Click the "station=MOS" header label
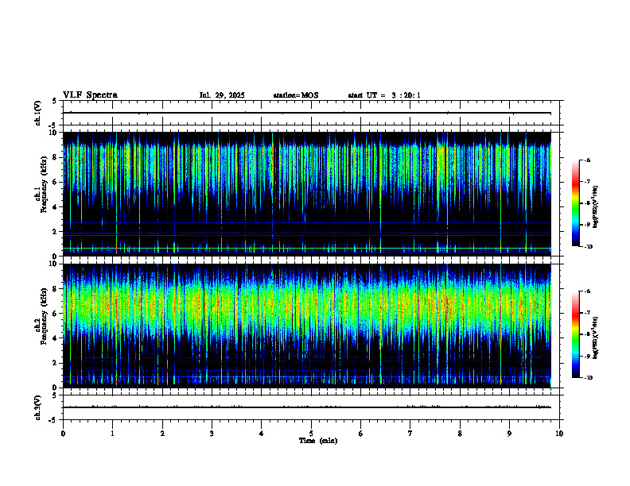 point(296,95)
